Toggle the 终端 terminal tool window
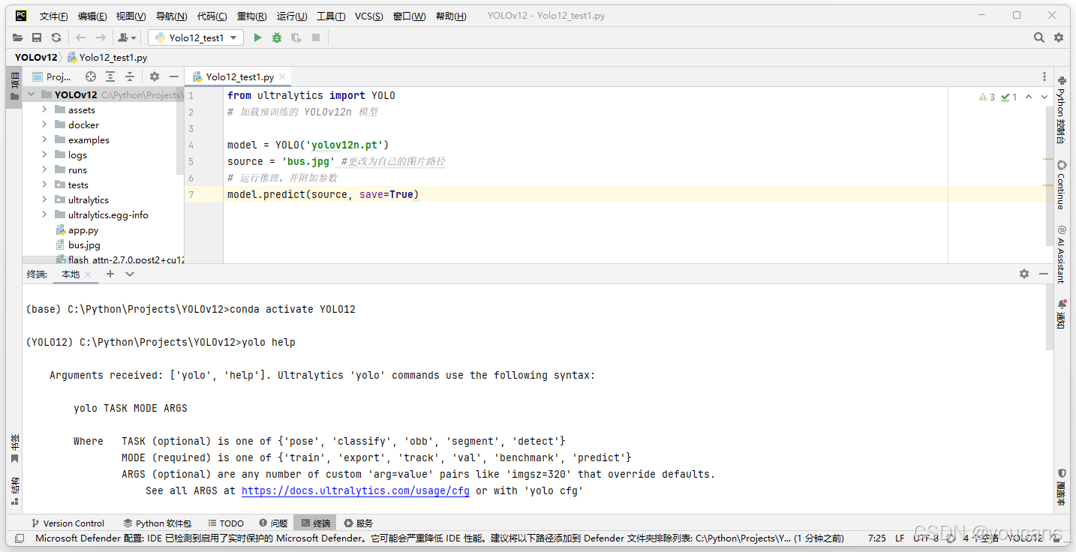 (x=315, y=523)
